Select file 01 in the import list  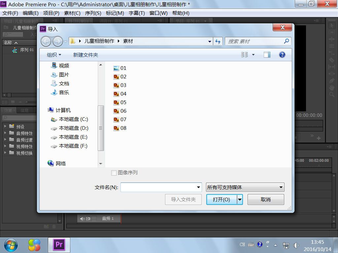(119, 68)
